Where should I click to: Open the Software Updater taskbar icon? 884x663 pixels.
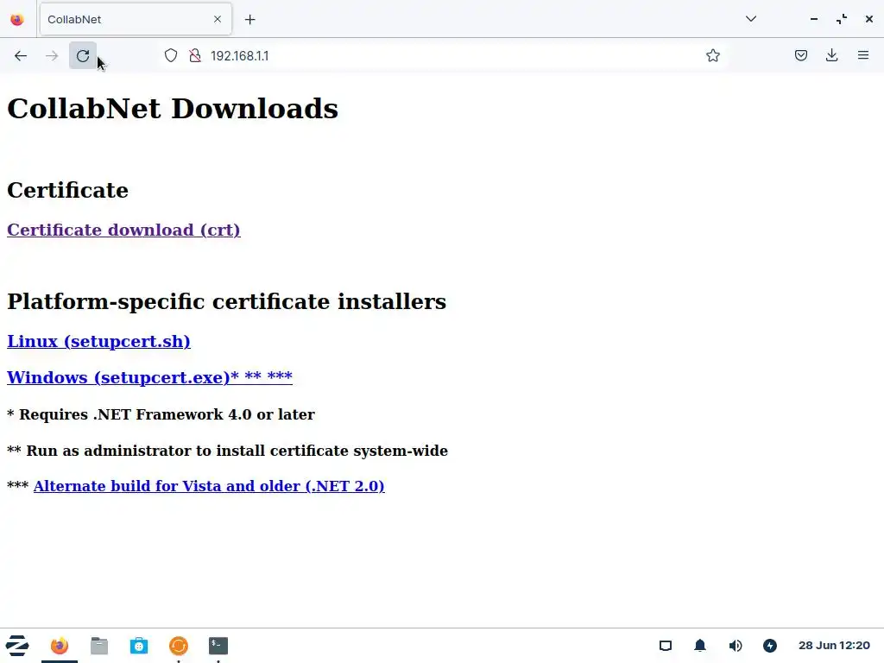179,646
